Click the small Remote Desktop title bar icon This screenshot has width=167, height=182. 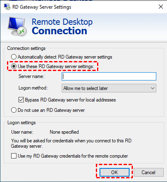[7, 7]
